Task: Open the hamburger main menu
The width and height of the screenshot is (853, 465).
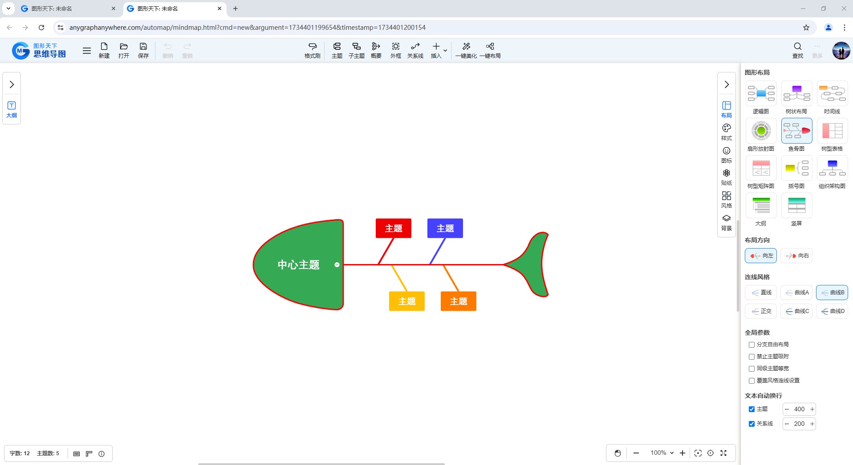Action: (x=87, y=51)
